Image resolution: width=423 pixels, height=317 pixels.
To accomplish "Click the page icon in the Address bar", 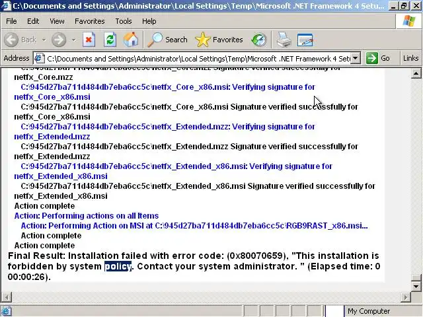I will [39, 58].
